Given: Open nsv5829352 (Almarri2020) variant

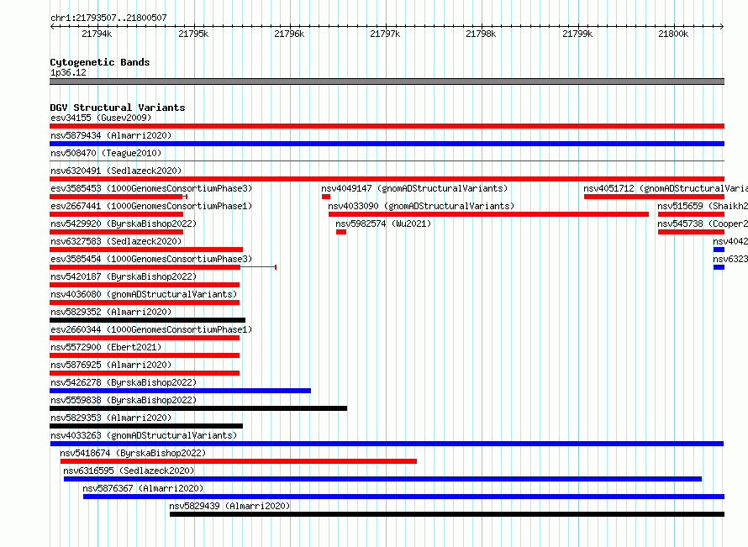Looking at the screenshot, I should [x=111, y=312].
